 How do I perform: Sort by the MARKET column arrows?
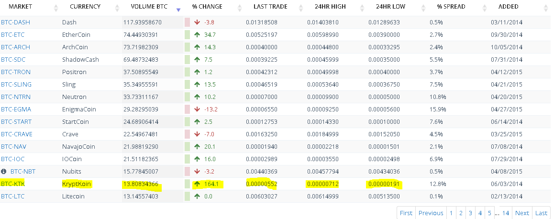[56, 8]
